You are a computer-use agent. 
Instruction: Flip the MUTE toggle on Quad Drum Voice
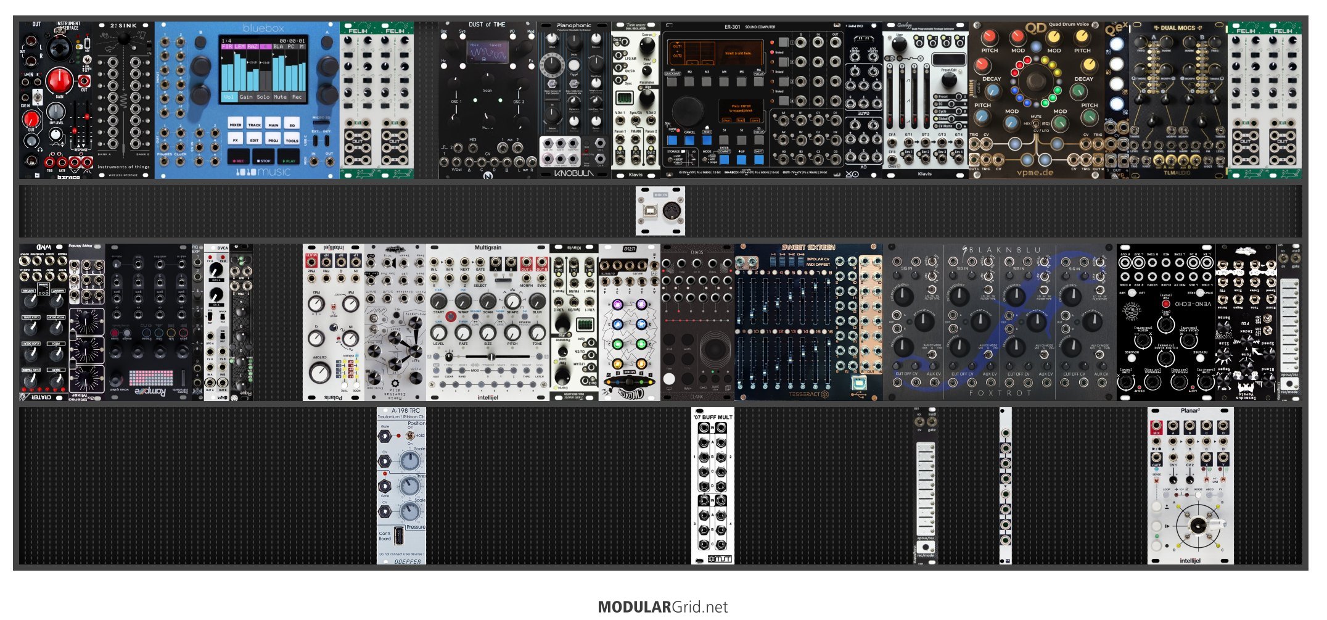[1036, 123]
